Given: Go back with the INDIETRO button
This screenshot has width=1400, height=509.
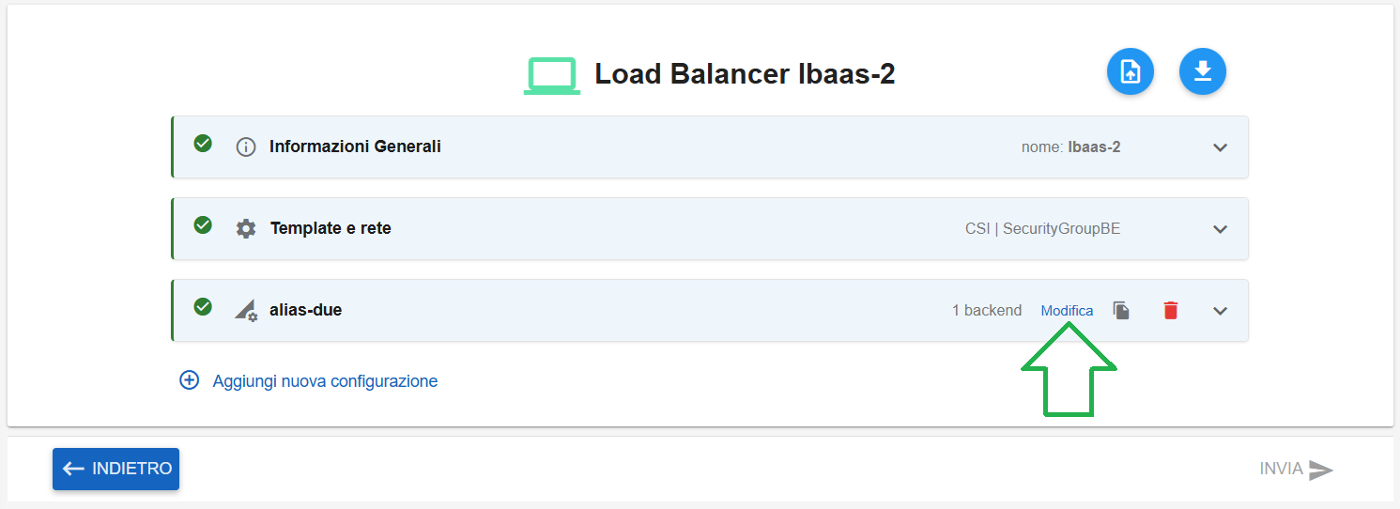Looking at the screenshot, I should pos(115,469).
